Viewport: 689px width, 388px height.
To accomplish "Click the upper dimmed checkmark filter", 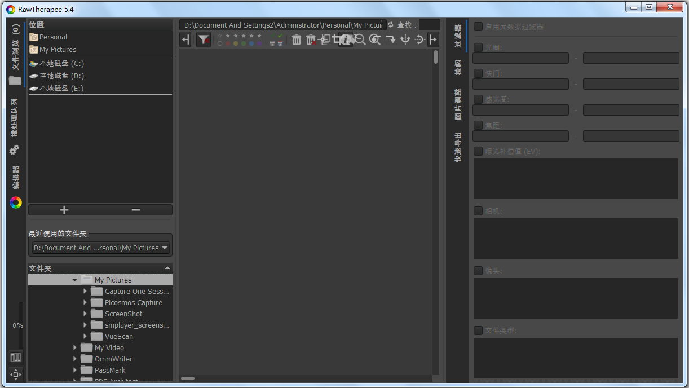I will (272, 36).
